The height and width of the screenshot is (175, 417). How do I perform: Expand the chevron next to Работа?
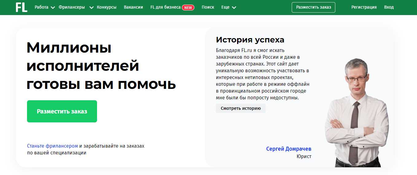(53, 8)
